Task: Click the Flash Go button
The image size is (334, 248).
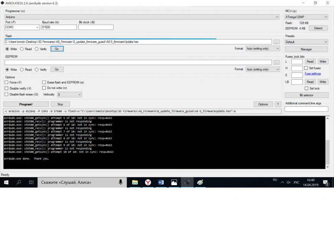Action: [x=57, y=49]
